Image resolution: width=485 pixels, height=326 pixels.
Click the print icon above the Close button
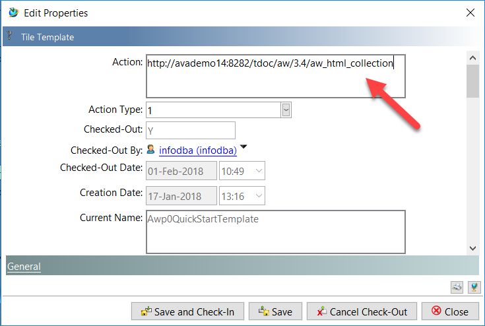[x=457, y=286]
